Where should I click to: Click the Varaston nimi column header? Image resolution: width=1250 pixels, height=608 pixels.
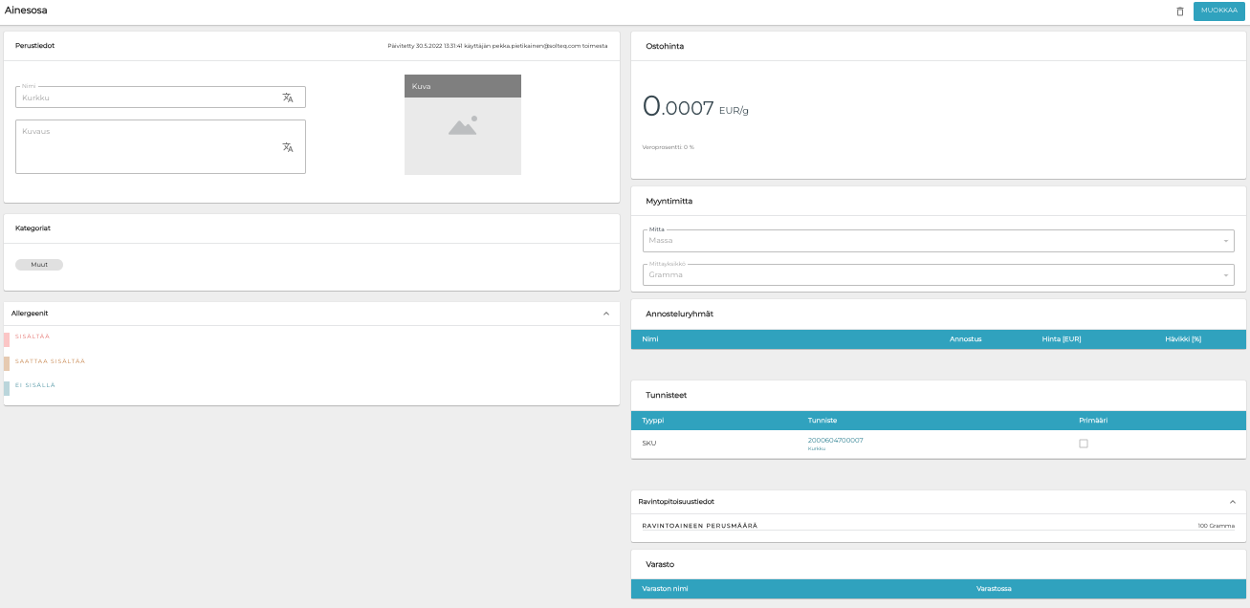click(x=665, y=589)
